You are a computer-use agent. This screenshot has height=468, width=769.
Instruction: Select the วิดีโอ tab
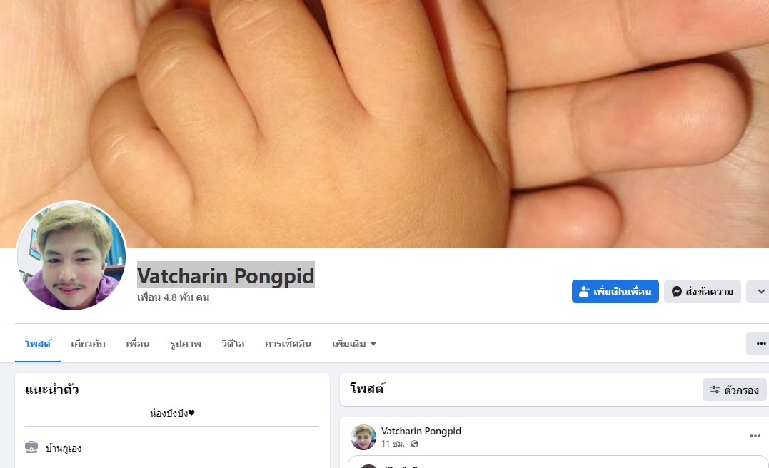coord(233,344)
